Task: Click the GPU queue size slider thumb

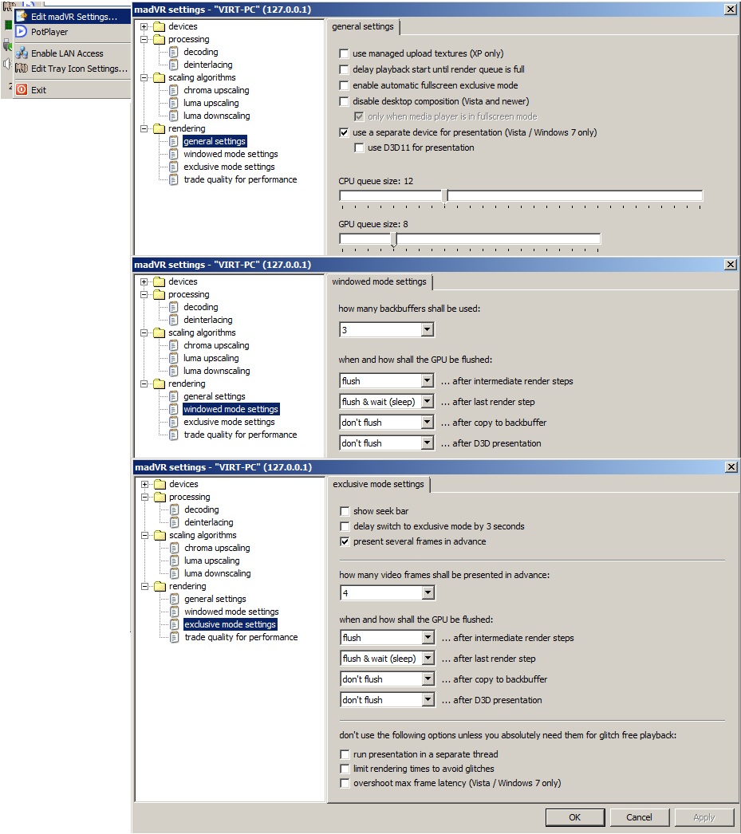Action: pos(394,239)
